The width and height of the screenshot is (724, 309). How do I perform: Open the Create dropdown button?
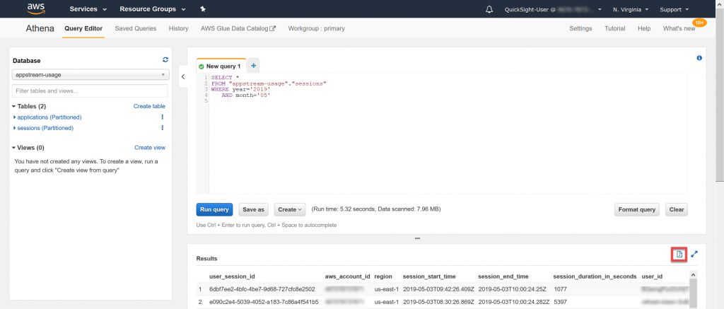[290, 210]
